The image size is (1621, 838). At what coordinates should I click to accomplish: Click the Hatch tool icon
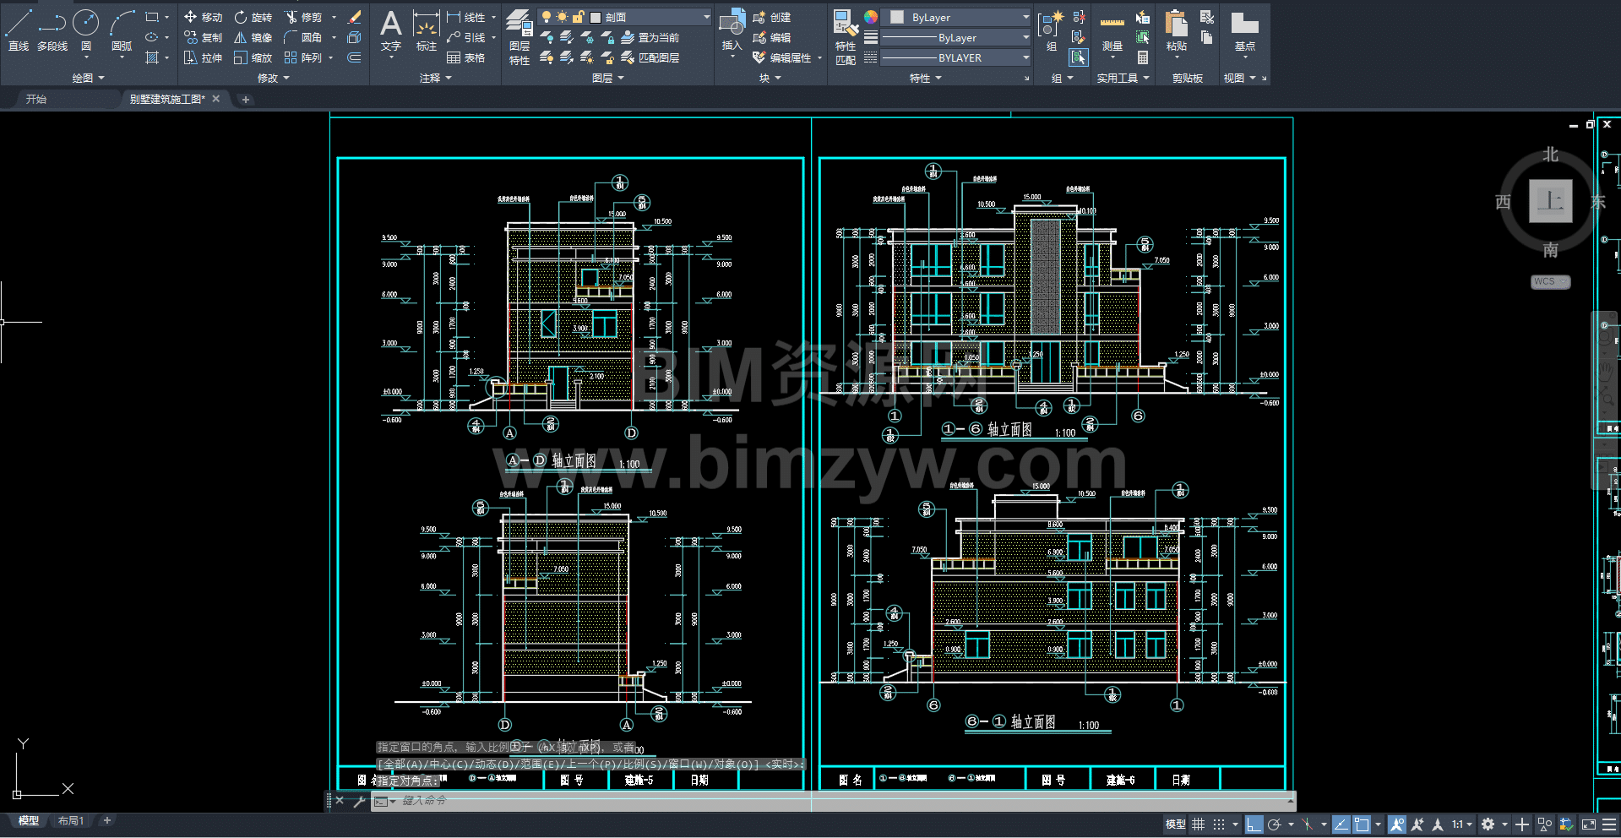(x=152, y=57)
